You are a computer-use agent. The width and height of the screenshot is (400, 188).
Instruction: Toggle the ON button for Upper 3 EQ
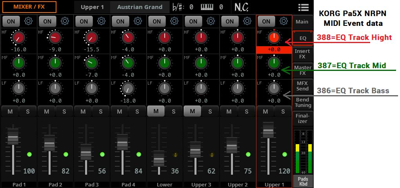[194, 22]
